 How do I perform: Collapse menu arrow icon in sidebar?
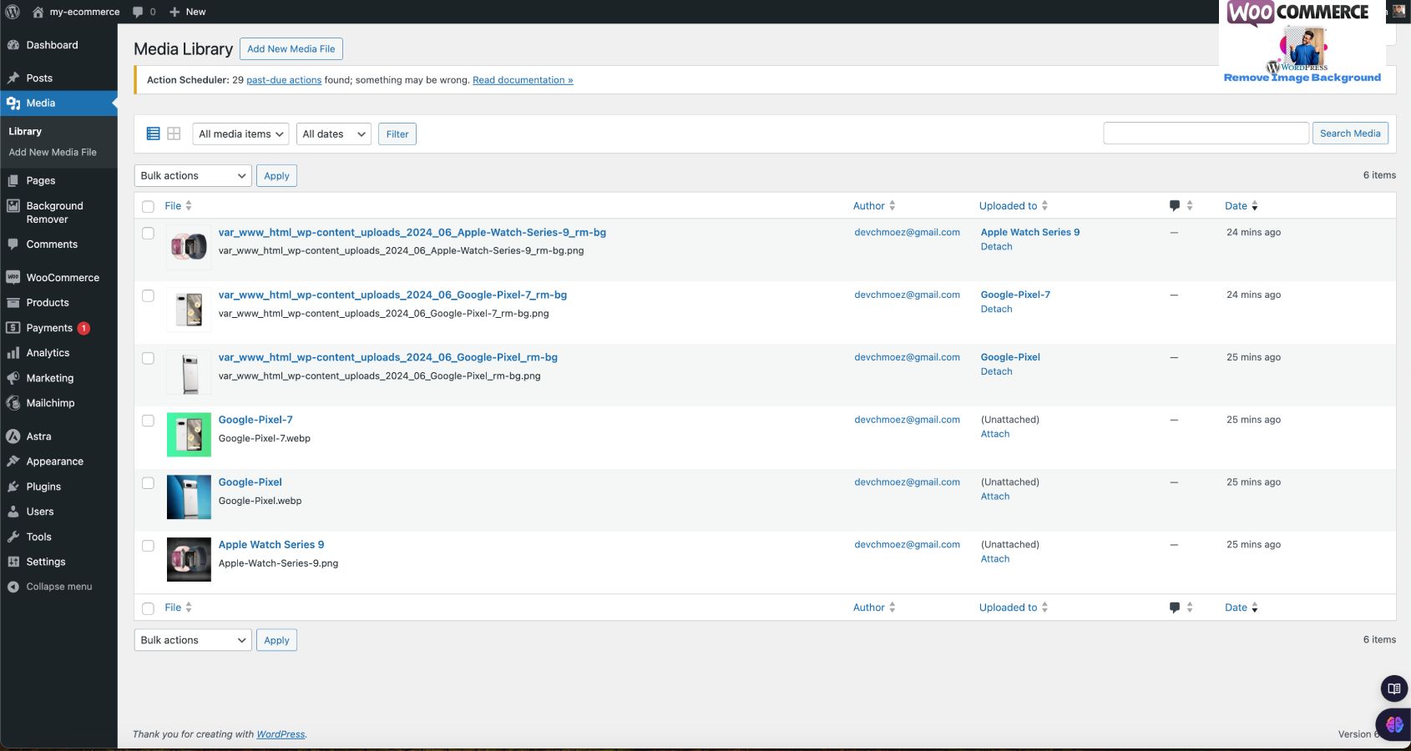pos(13,587)
